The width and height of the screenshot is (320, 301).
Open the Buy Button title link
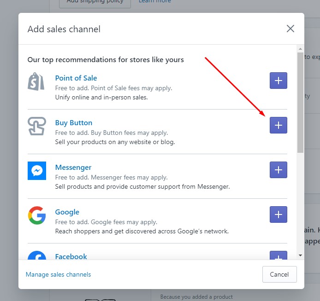click(74, 123)
